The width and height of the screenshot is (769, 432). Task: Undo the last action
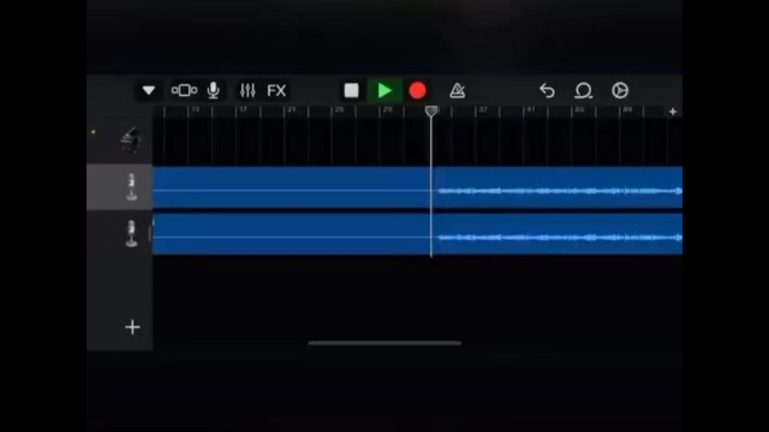pyautogui.click(x=547, y=90)
